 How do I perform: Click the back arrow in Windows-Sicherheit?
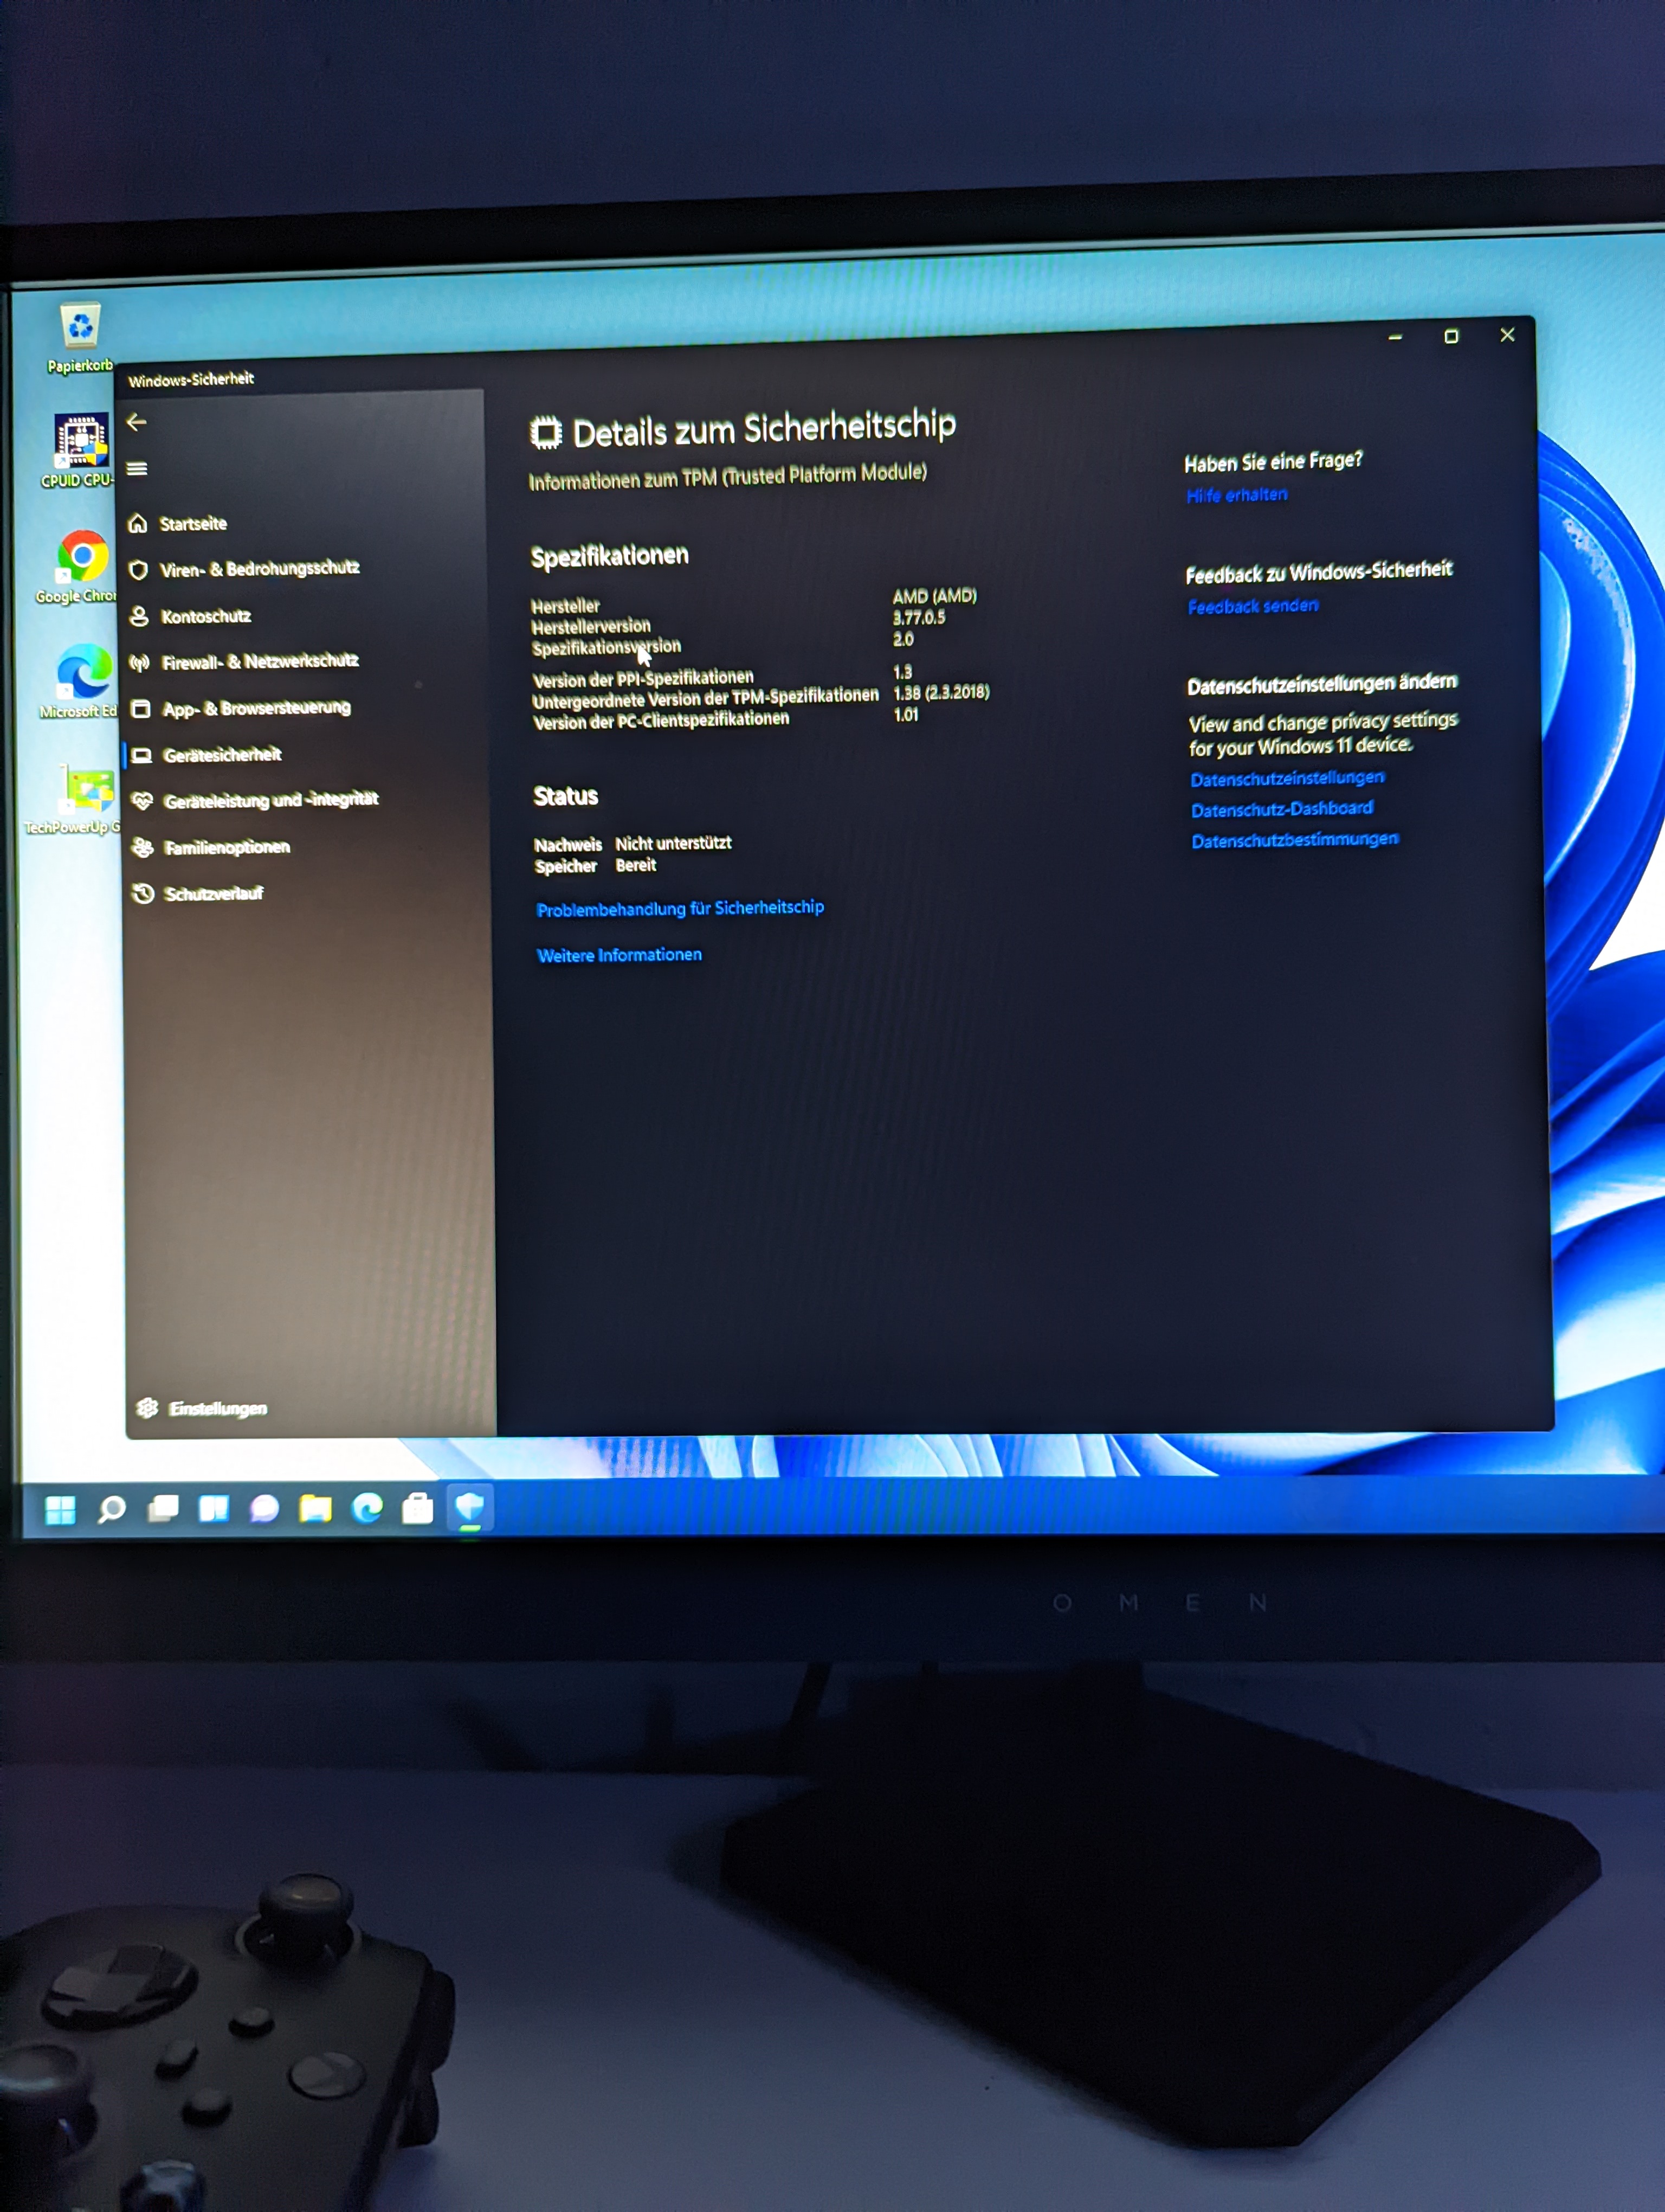[137, 423]
